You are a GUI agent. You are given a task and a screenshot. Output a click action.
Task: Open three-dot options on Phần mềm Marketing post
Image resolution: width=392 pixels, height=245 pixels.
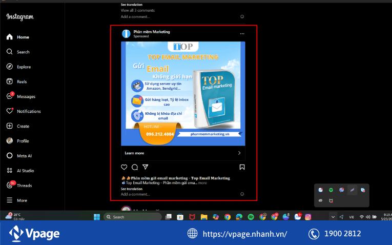[x=242, y=34]
